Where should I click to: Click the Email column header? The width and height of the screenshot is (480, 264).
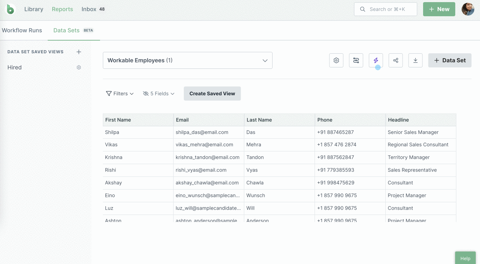[209, 120]
